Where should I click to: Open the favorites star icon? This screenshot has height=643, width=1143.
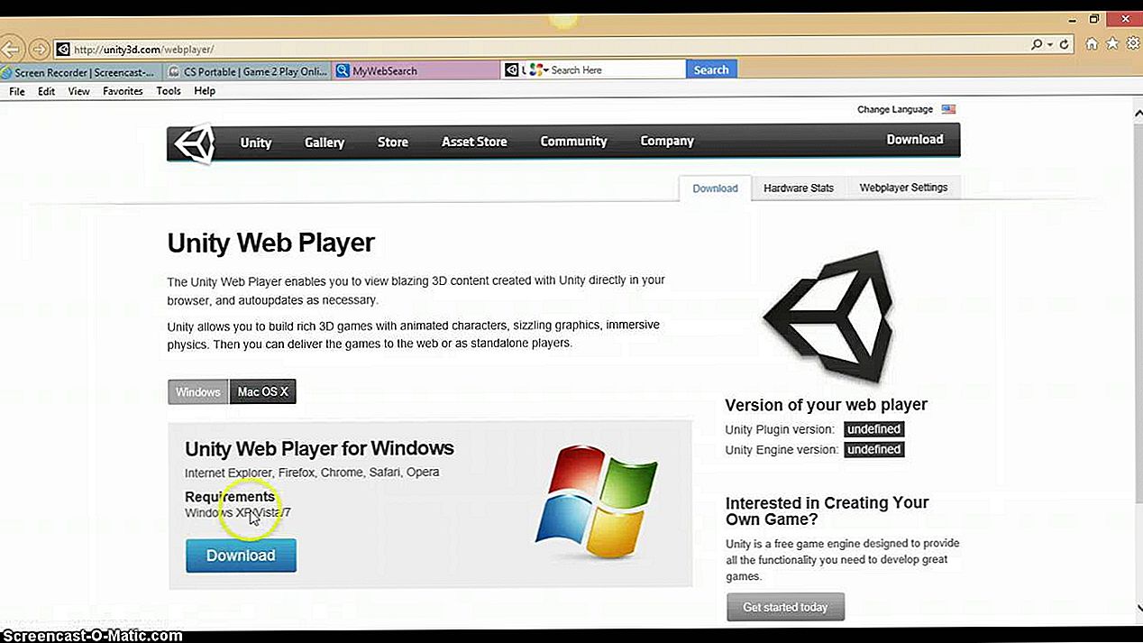(x=1112, y=43)
